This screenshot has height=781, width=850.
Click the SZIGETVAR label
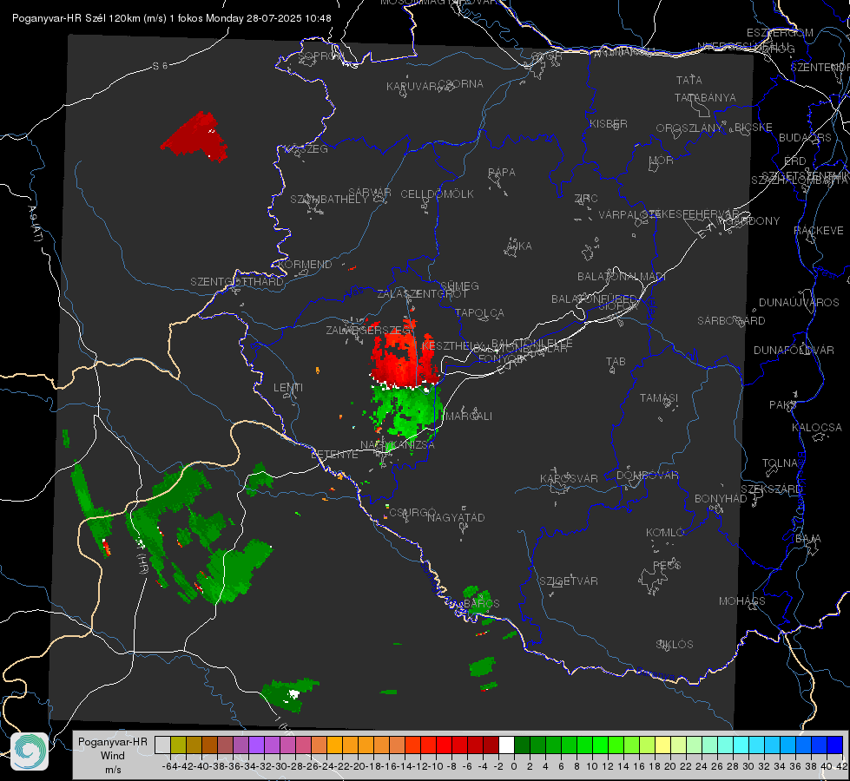coord(569,581)
